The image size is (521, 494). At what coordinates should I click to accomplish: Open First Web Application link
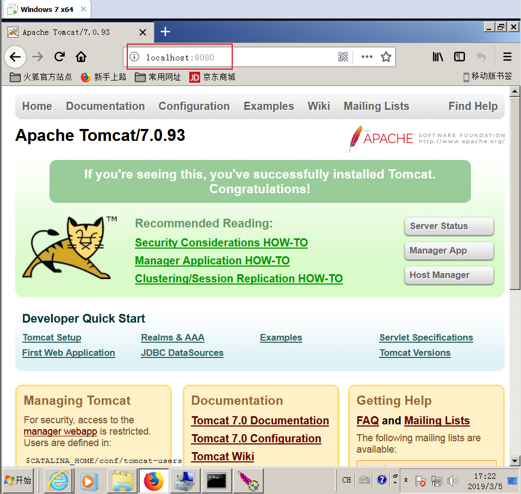tap(69, 353)
